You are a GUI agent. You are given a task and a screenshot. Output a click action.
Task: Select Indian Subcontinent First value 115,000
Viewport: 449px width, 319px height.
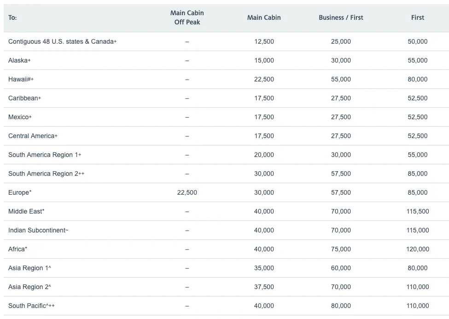click(x=418, y=230)
